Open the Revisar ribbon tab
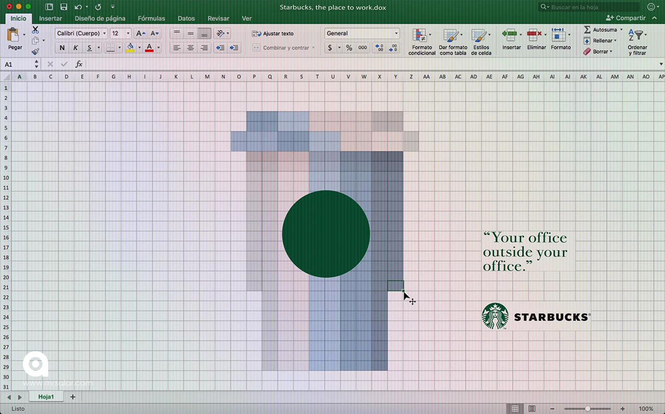The height and width of the screenshot is (414, 665). pos(218,18)
